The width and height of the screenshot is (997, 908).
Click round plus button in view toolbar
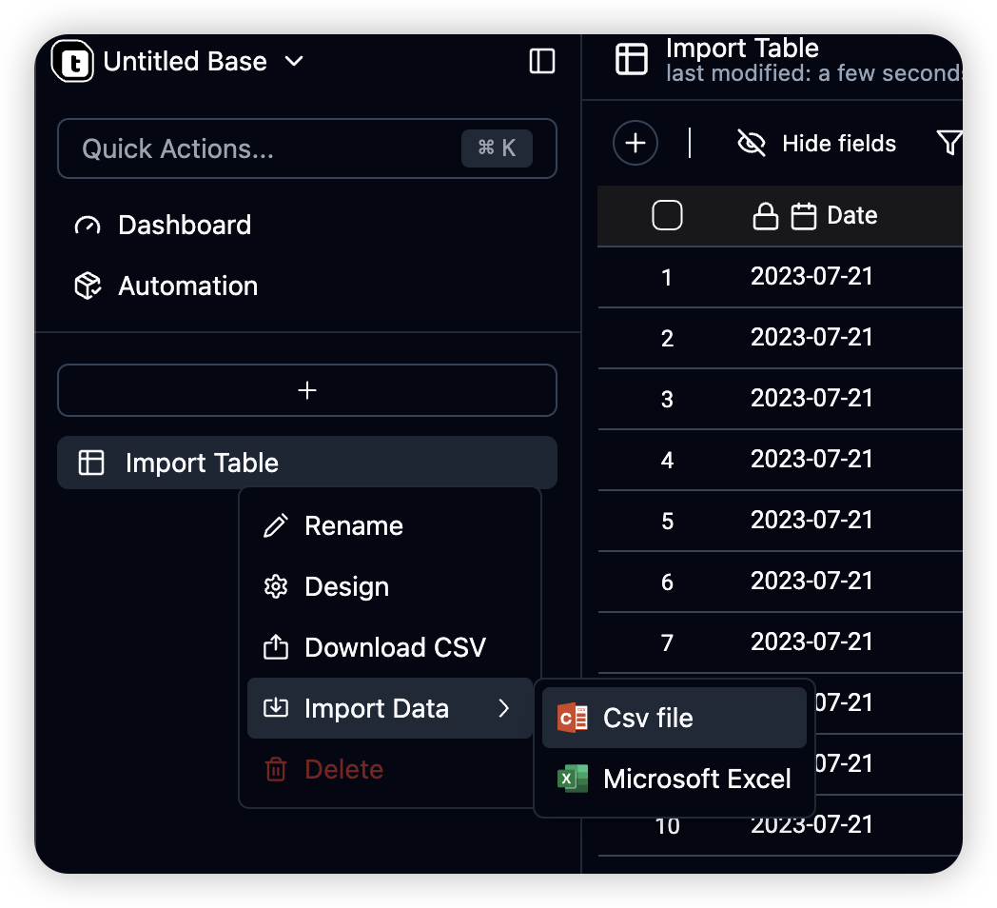pos(635,143)
